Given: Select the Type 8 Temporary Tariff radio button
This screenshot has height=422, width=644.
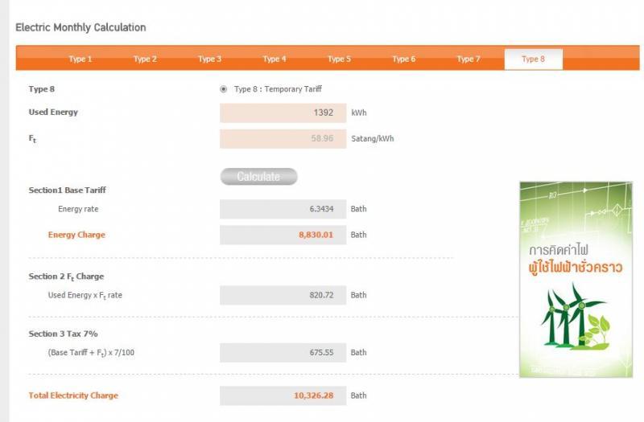Looking at the screenshot, I should pos(224,89).
